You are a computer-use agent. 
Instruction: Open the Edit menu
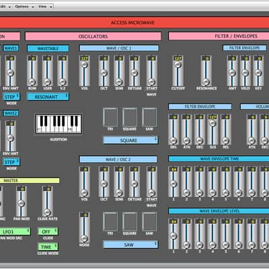pos(5,7)
